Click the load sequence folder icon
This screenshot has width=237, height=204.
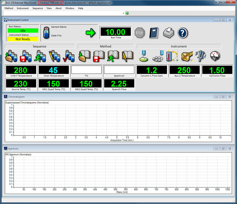11,56
